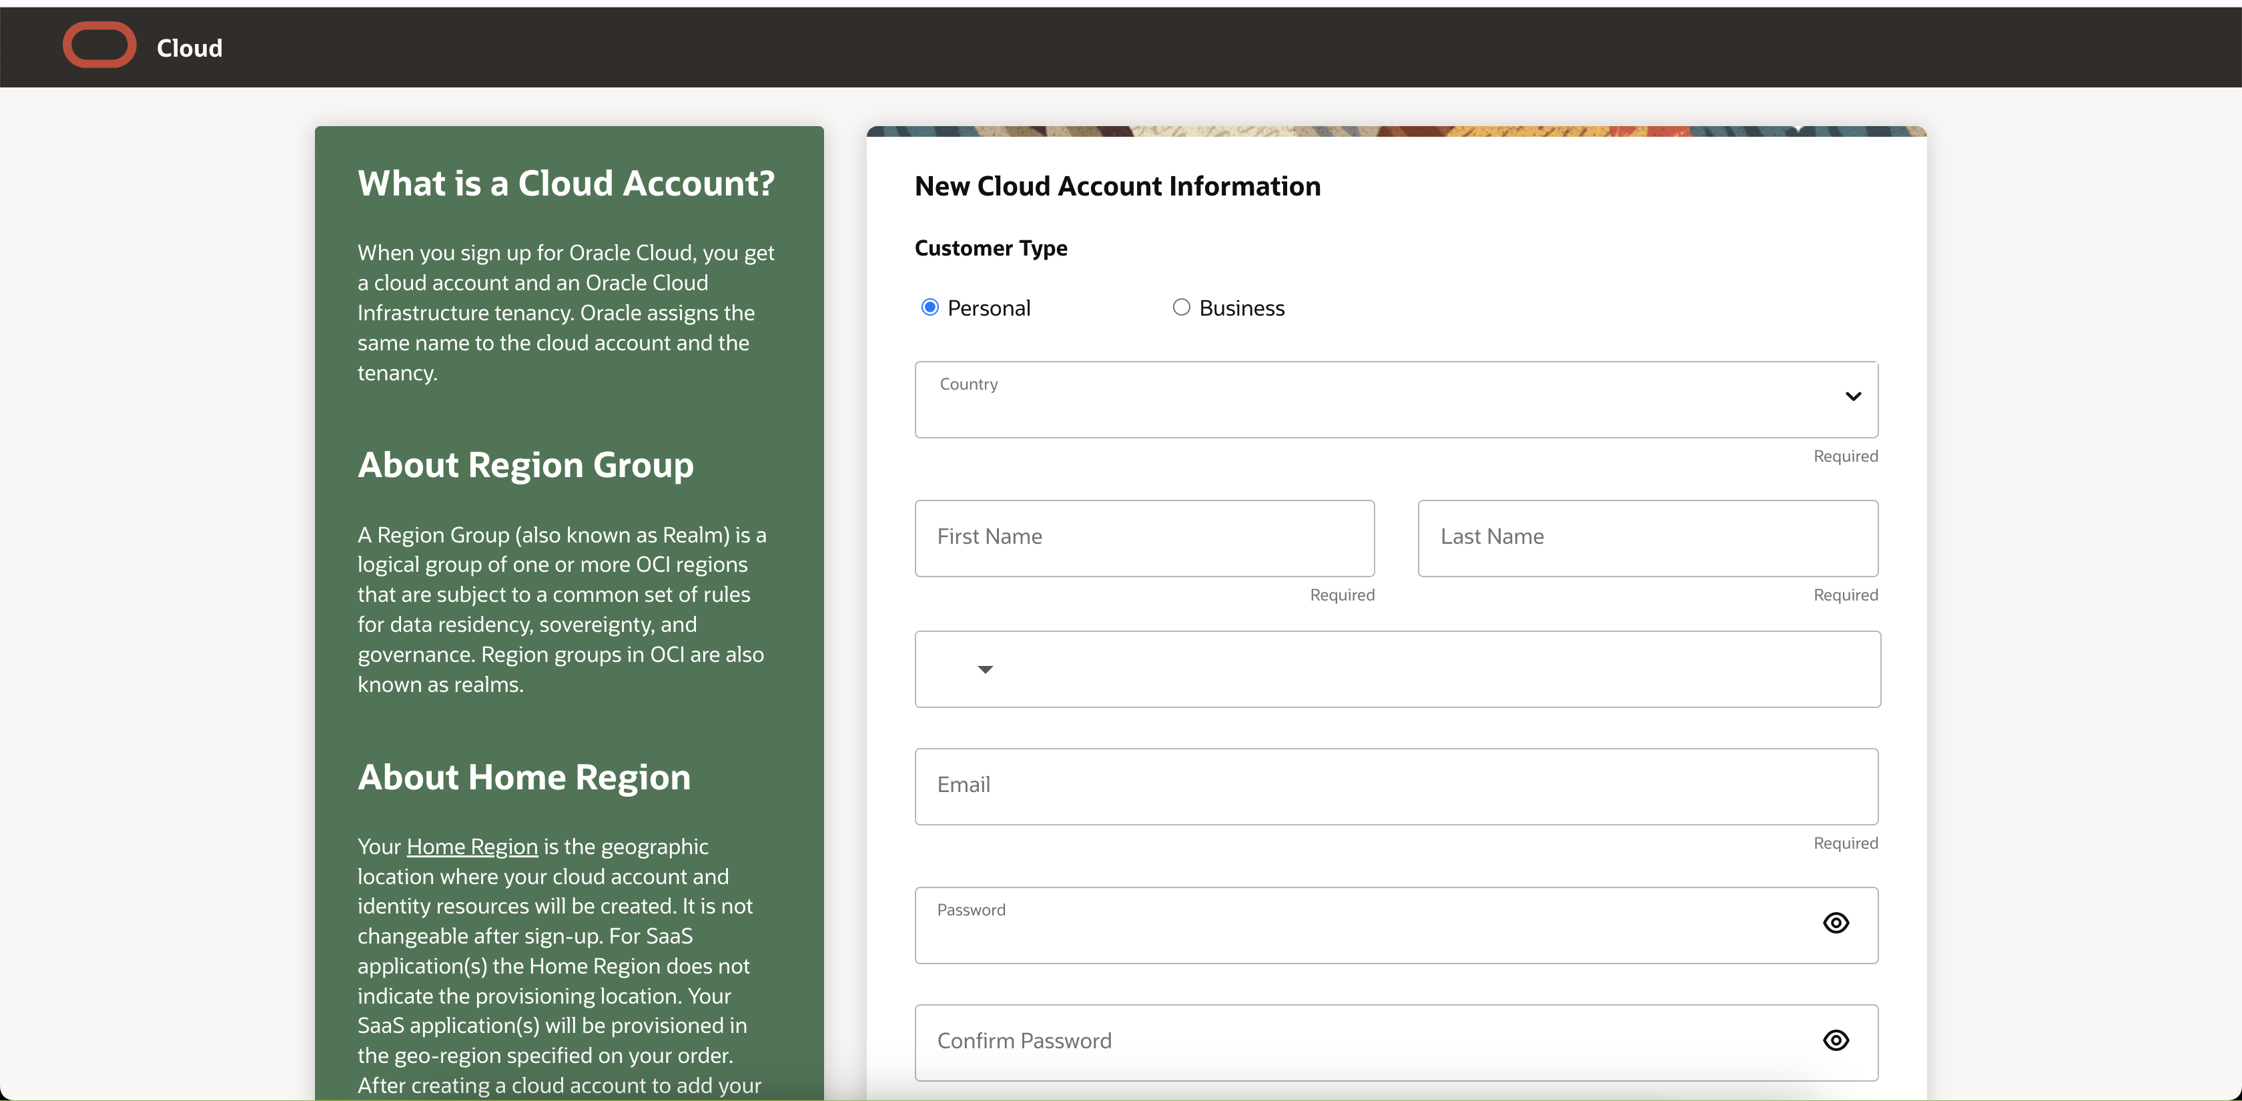This screenshot has width=2242, height=1101.
Task: Click the chevron inside the empty dropdown box
Action: point(986,669)
